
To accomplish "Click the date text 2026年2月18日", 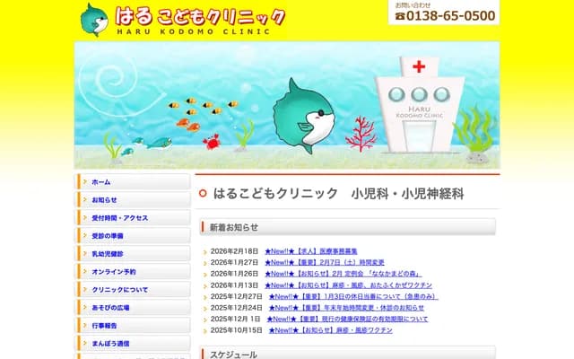I will tap(234, 251).
